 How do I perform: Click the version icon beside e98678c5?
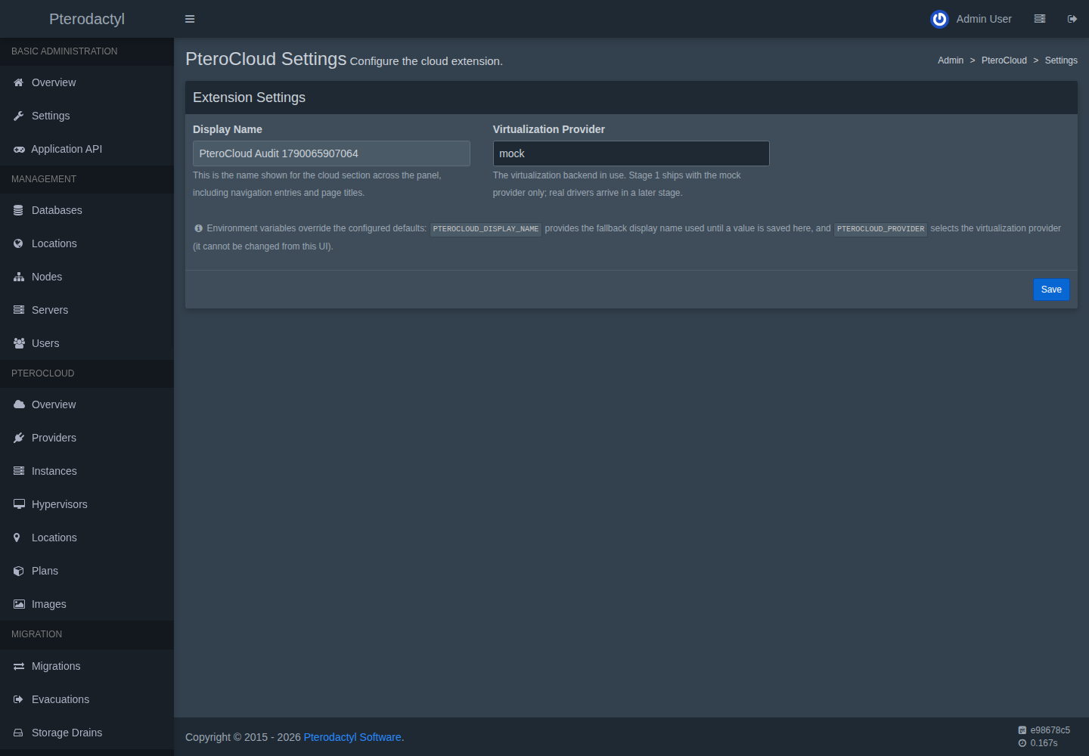point(1022,730)
